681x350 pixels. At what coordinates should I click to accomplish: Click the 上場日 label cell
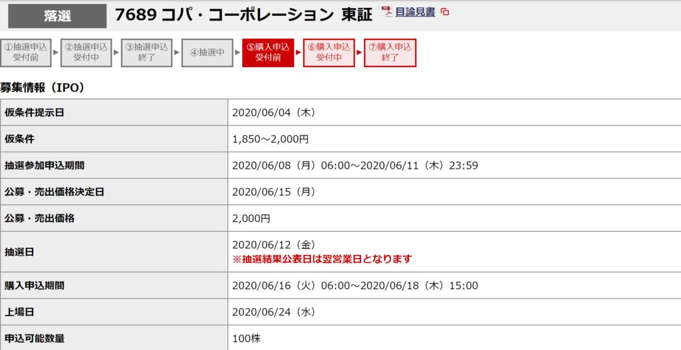(x=114, y=312)
